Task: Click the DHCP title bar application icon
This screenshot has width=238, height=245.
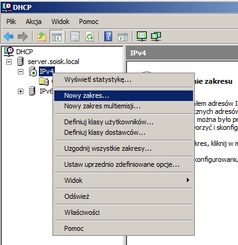Action: pos(7,7)
